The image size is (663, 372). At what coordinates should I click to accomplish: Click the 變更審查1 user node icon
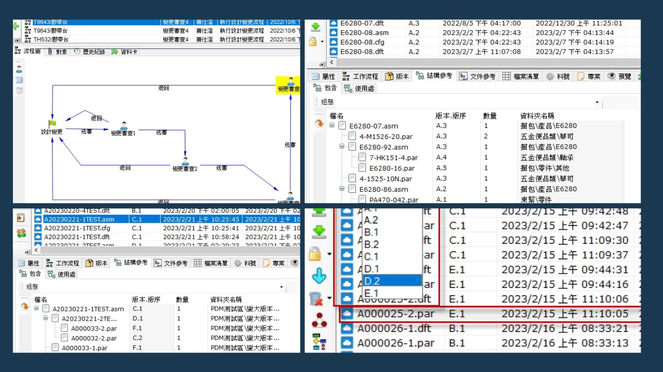pyautogui.click(x=123, y=126)
